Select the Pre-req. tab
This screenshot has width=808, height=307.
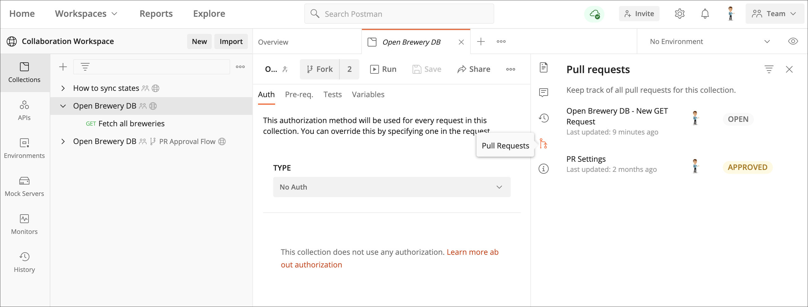pos(299,95)
